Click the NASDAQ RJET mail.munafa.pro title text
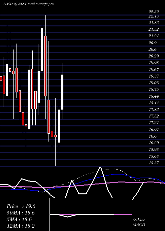The image size is (165, 231). pyautogui.click(x=28, y=4)
